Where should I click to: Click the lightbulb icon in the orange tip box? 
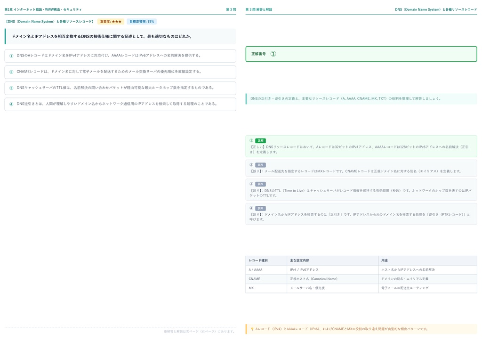pos(252,329)
